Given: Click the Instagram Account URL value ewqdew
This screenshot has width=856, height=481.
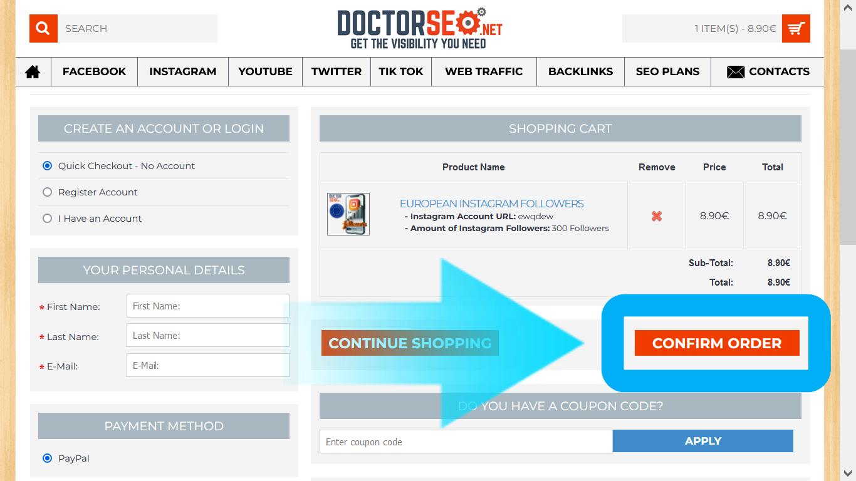Looking at the screenshot, I should [536, 217].
